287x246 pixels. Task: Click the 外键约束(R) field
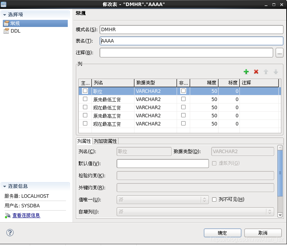(195, 188)
